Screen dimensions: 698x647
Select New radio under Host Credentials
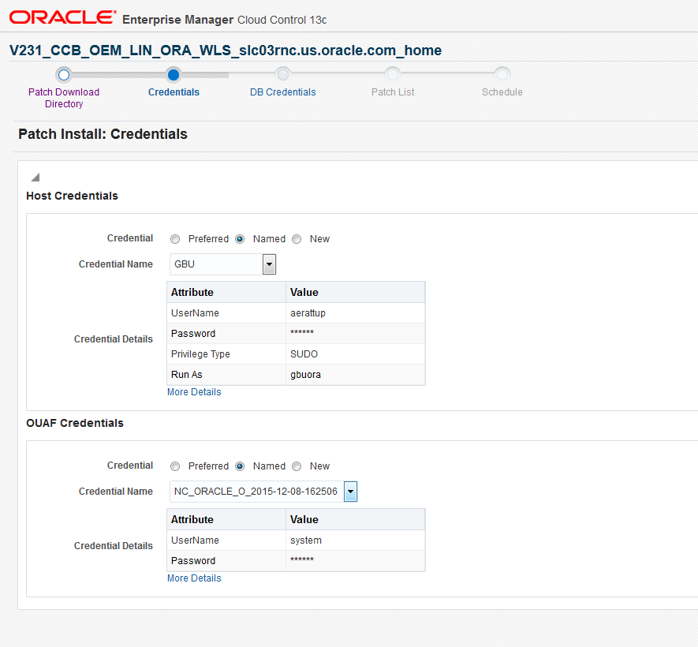pyautogui.click(x=297, y=239)
